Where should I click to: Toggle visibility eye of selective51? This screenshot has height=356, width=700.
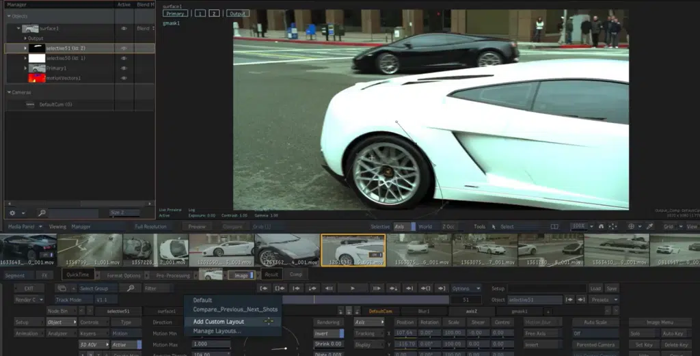click(x=124, y=49)
